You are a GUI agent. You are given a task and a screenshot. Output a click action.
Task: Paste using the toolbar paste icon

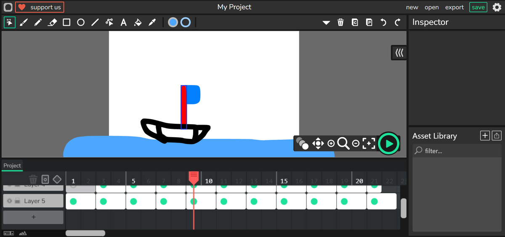coord(369,22)
